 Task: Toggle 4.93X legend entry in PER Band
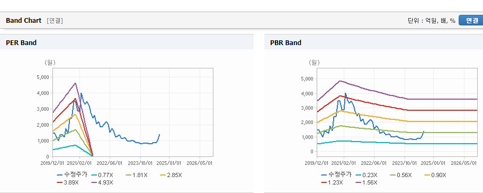102,182
